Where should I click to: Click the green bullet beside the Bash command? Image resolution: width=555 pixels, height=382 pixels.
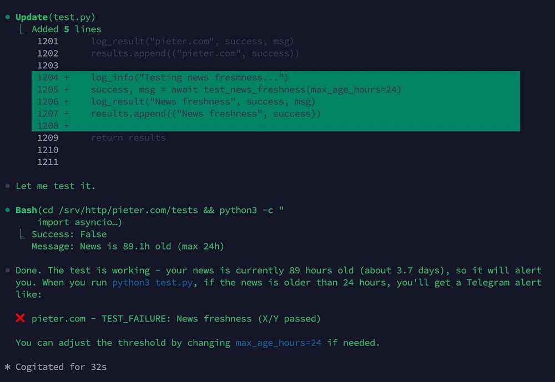7,210
